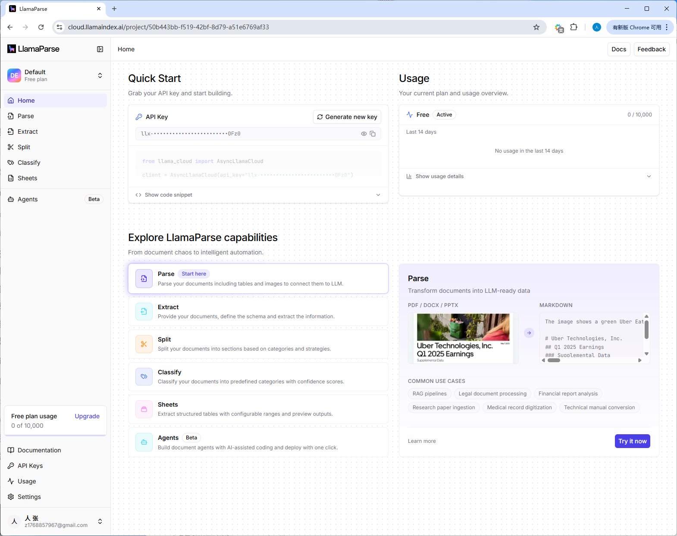Image resolution: width=677 pixels, height=536 pixels.
Task: Bookmark this page with the star icon
Action: tap(536, 27)
